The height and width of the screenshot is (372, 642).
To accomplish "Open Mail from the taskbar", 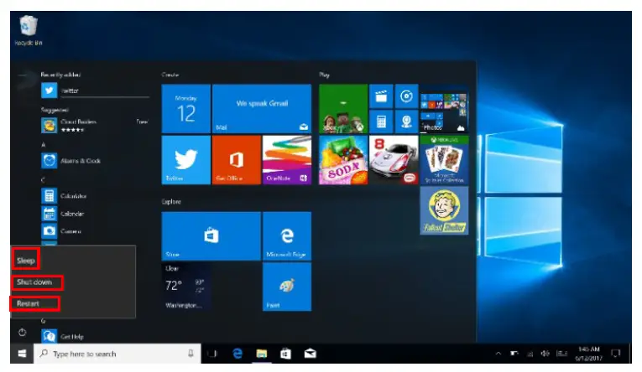I will point(310,354).
